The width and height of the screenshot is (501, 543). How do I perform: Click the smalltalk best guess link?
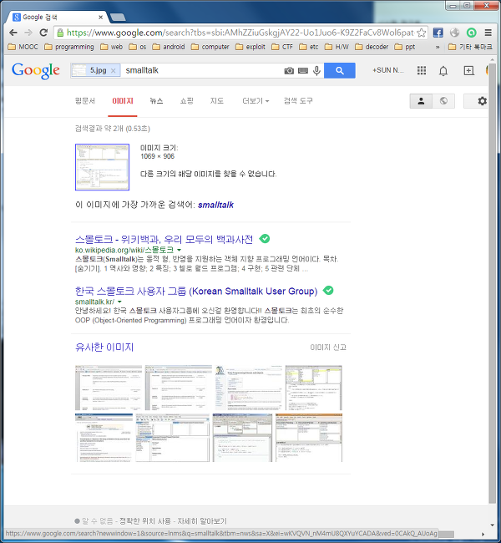coord(215,205)
